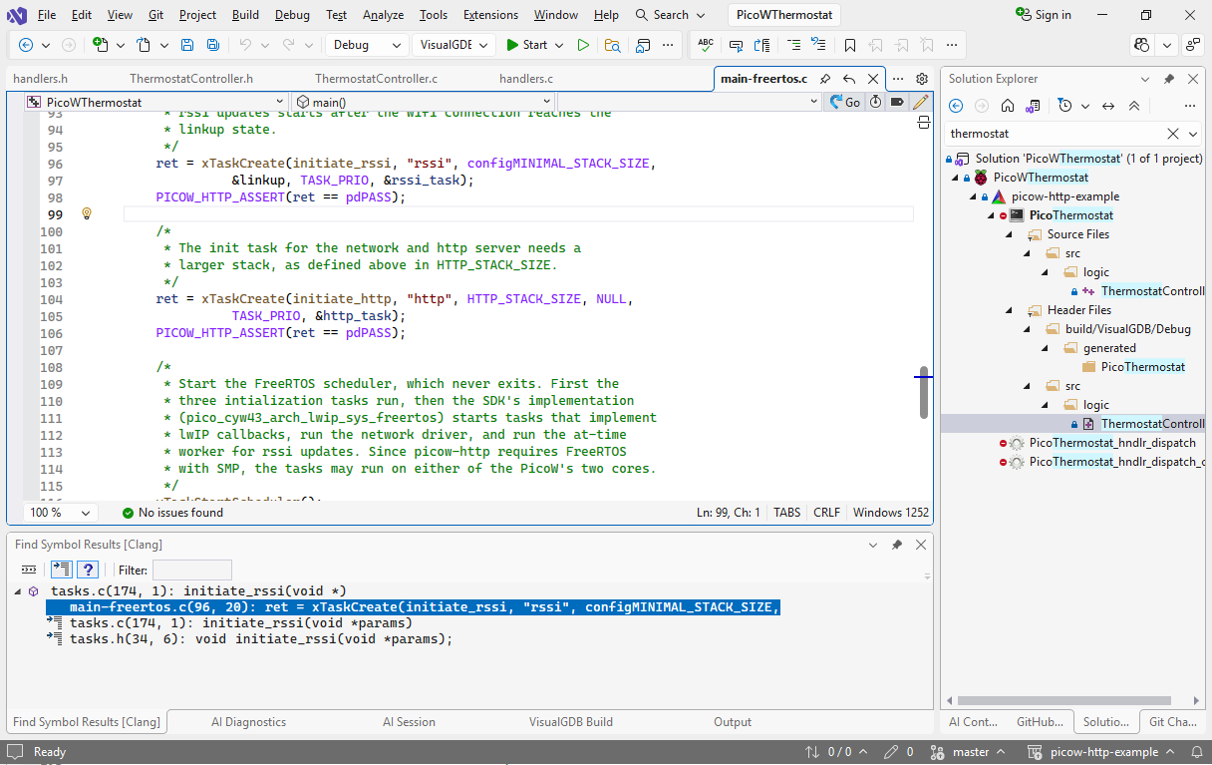Click the Filter field in Find Symbol Results
Image resolution: width=1212 pixels, height=765 pixels.
tap(191, 570)
